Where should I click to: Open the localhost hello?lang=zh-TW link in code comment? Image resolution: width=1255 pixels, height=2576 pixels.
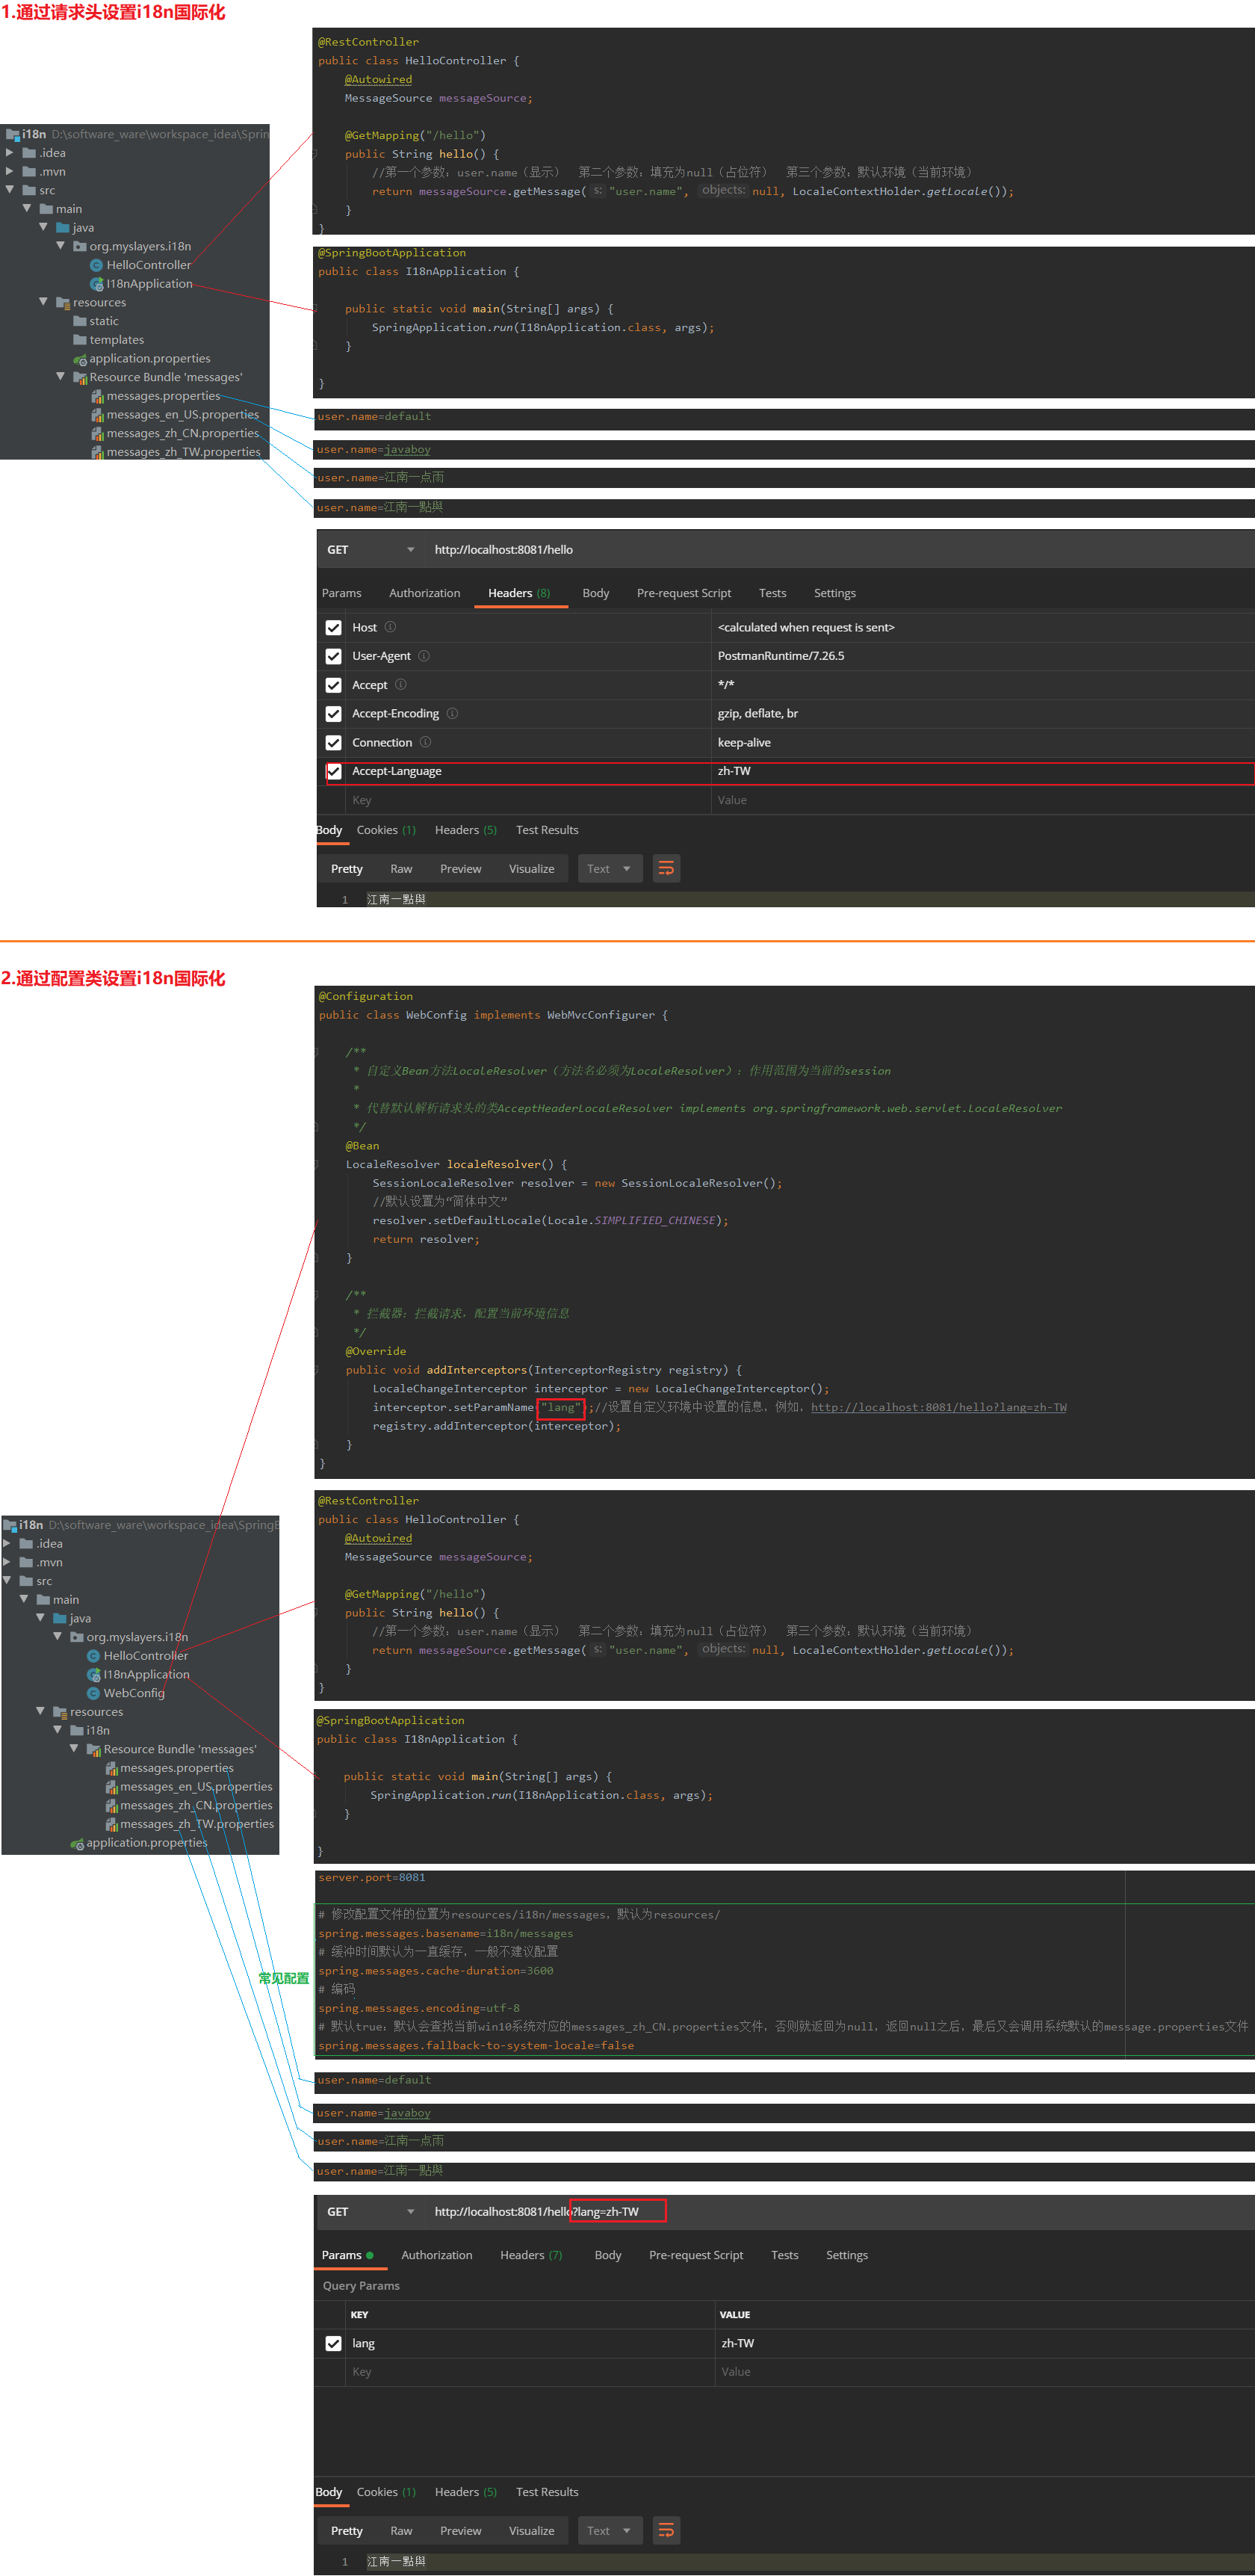[938, 1407]
